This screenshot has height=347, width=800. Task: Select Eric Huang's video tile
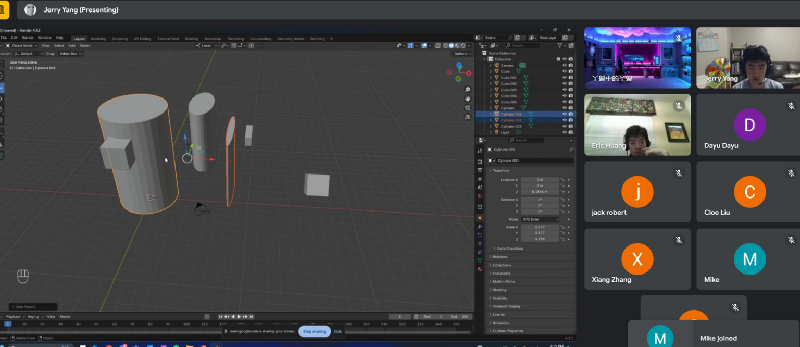click(637, 125)
